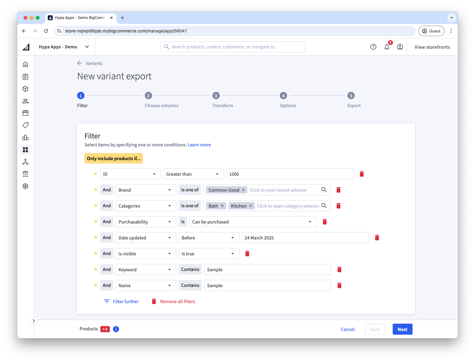The height and width of the screenshot is (361, 475).
Task: Open the Channel manager node icon
Action: coord(25,162)
